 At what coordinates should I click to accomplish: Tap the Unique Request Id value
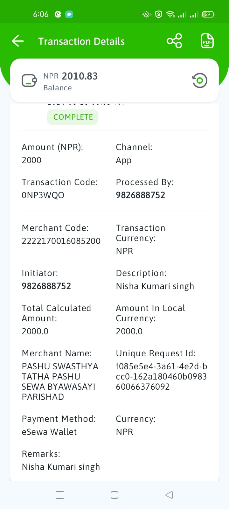[161, 377]
